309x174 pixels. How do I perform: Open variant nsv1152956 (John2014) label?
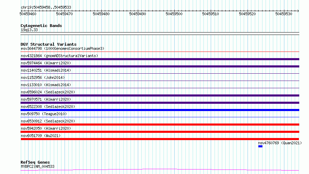tap(43, 77)
